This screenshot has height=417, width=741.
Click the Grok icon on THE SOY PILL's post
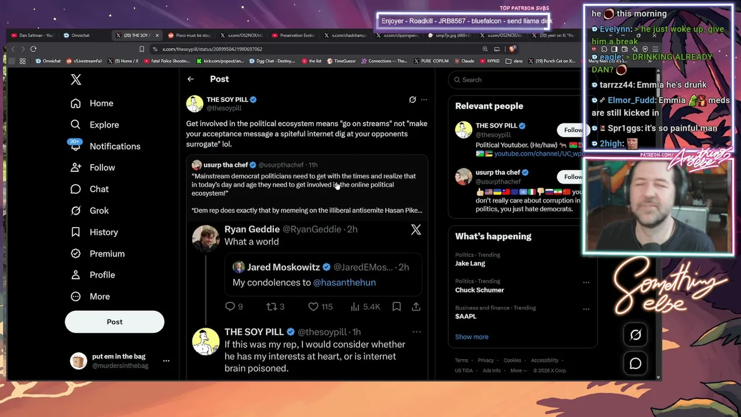[x=412, y=100]
